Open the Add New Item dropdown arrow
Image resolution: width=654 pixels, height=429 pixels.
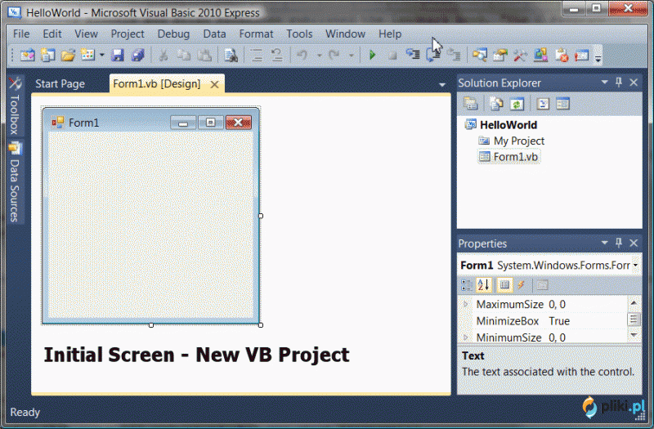(x=101, y=55)
